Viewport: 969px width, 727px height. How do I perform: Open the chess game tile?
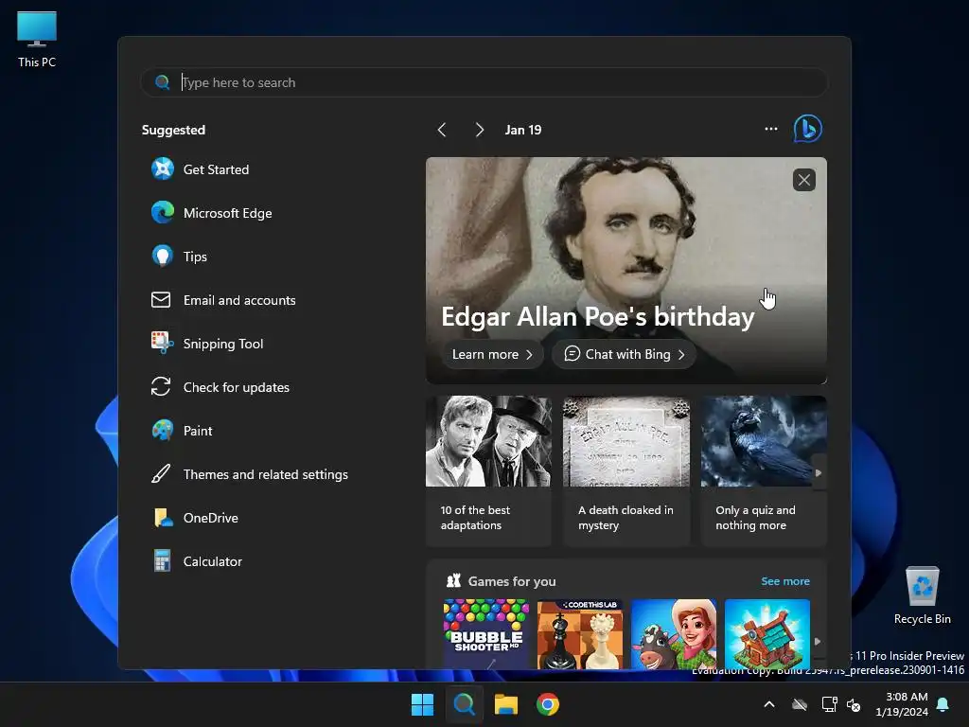(x=580, y=633)
